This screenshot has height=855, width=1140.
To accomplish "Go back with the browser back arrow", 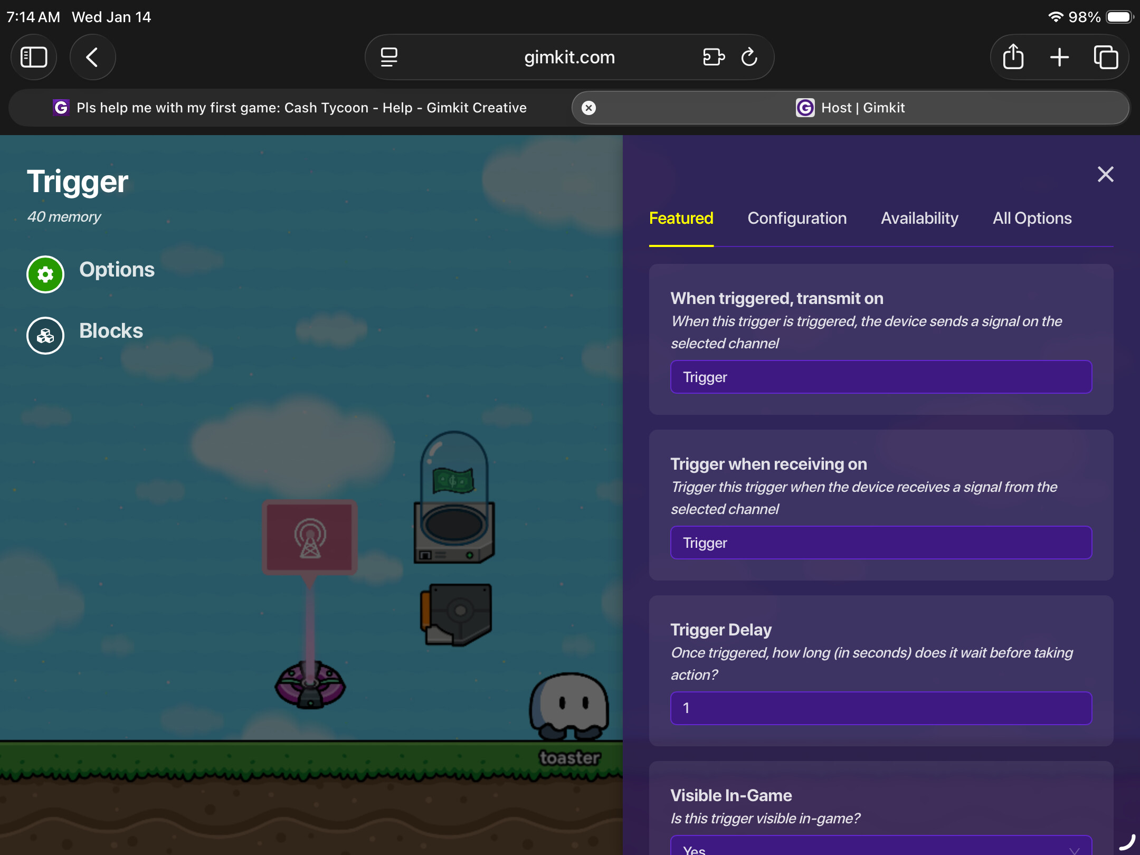I will coord(92,57).
